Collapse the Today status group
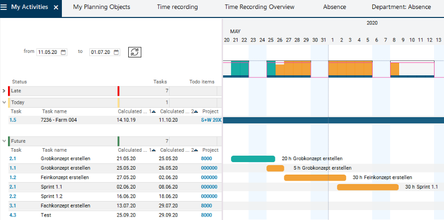 (x=4, y=102)
